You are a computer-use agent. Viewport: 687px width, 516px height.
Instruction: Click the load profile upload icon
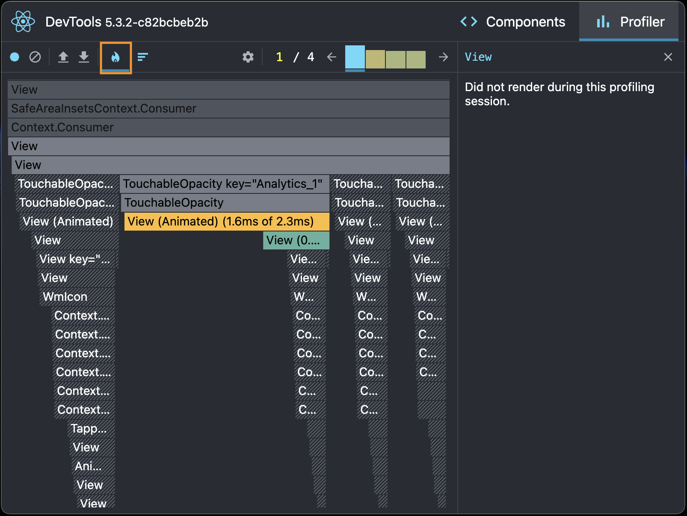(x=63, y=57)
